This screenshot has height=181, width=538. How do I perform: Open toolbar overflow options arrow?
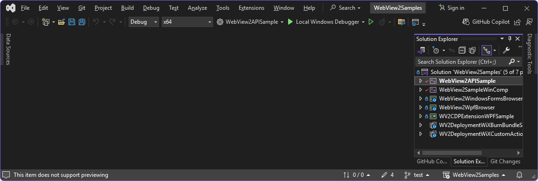[x=424, y=24]
